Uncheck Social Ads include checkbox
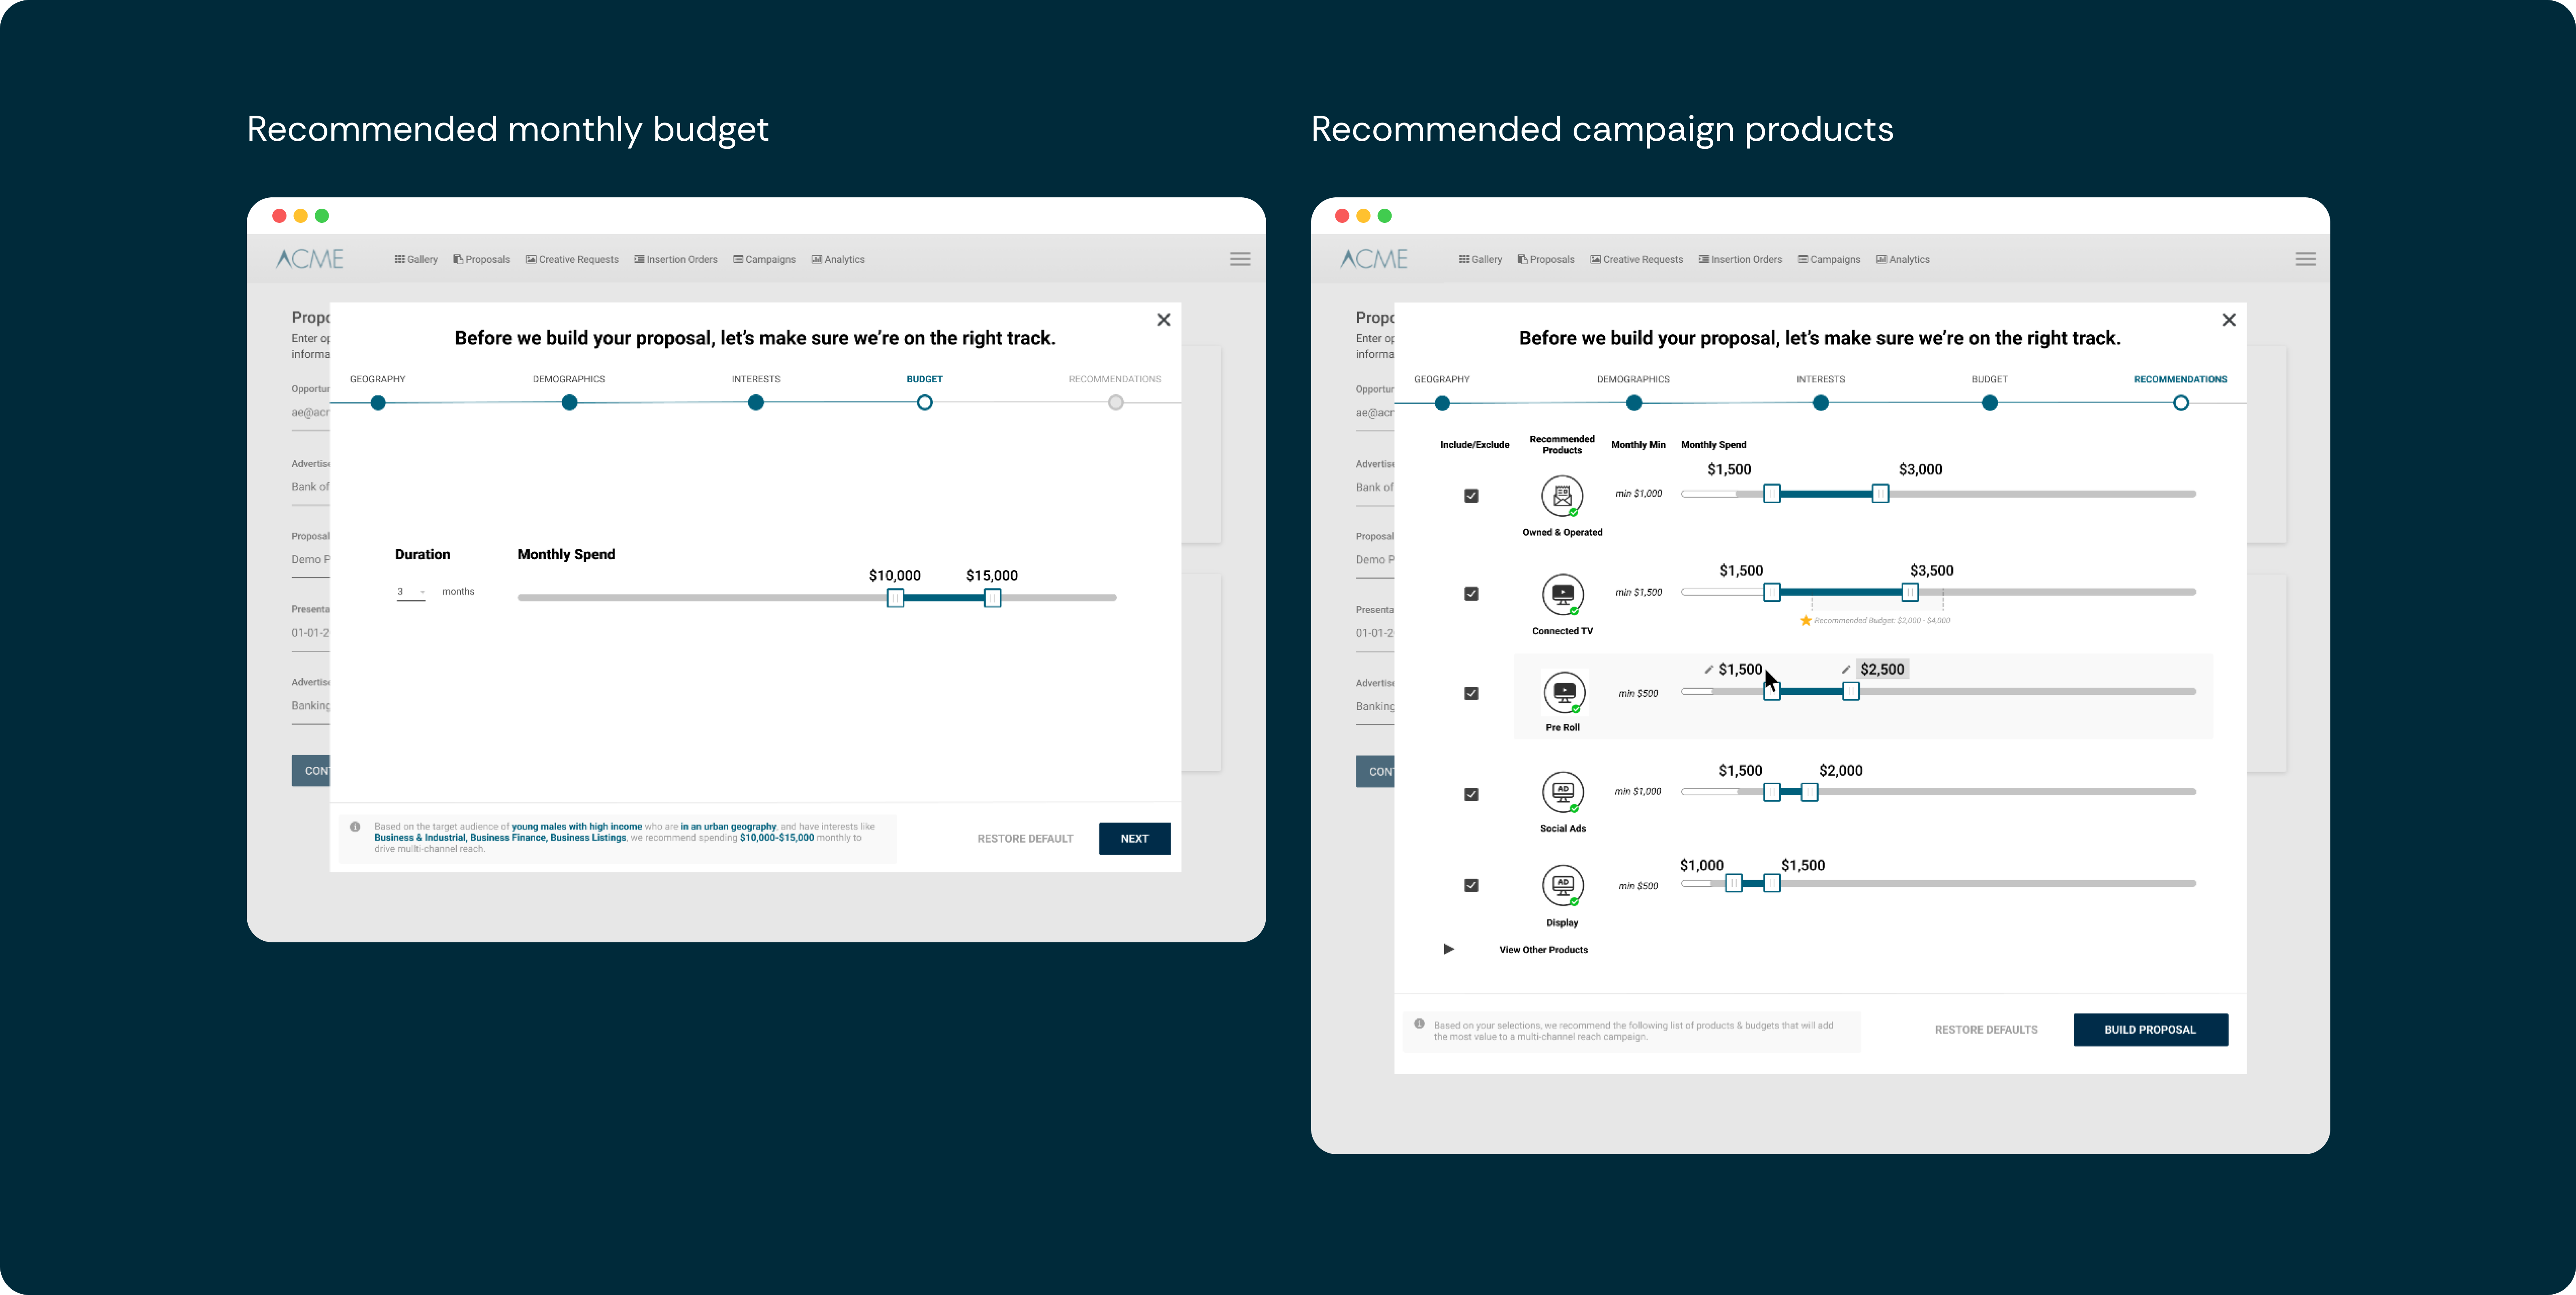The width and height of the screenshot is (2576, 1295). tap(1471, 794)
